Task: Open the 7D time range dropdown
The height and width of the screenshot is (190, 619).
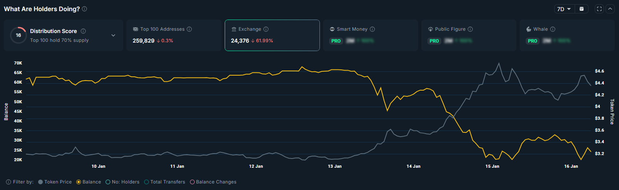Action: pos(564,9)
